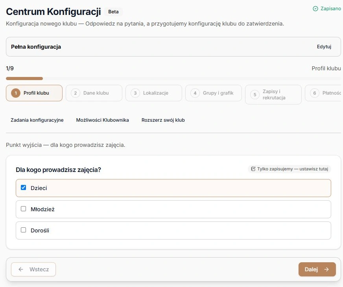Select step number 1 circle icon
Viewport: 343px width, 287px height.
point(16,93)
